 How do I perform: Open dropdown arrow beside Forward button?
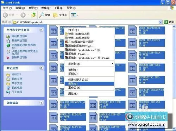(28, 15)
